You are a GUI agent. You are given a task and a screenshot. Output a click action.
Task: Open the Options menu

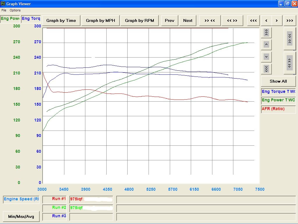[x=15, y=10]
